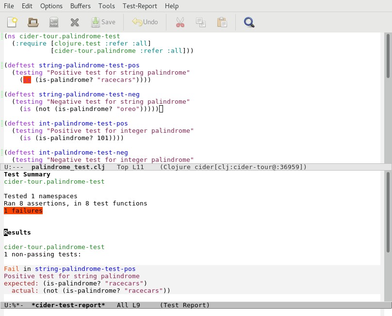Click the Copy toolbar icon
The height and width of the screenshot is (316, 392).
click(x=201, y=22)
